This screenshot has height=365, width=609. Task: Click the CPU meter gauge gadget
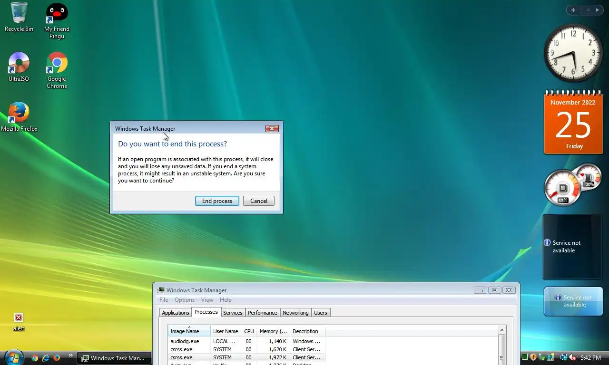pyautogui.click(x=564, y=188)
